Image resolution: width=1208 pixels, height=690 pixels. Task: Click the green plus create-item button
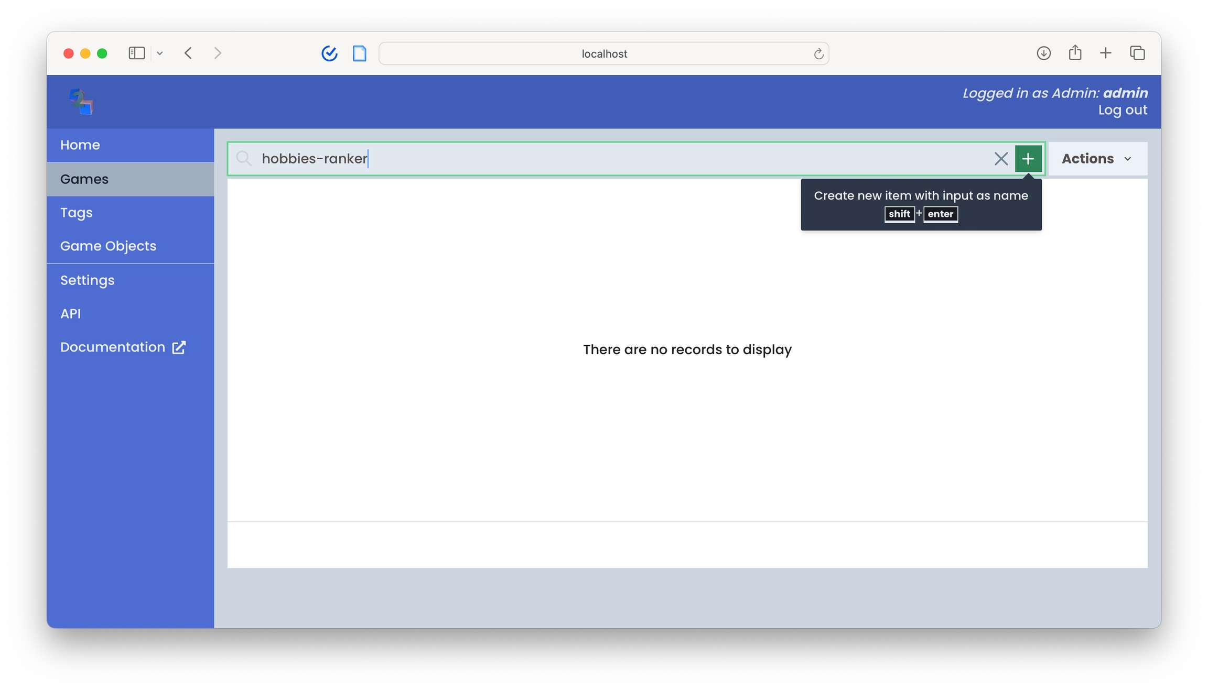(1028, 158)
